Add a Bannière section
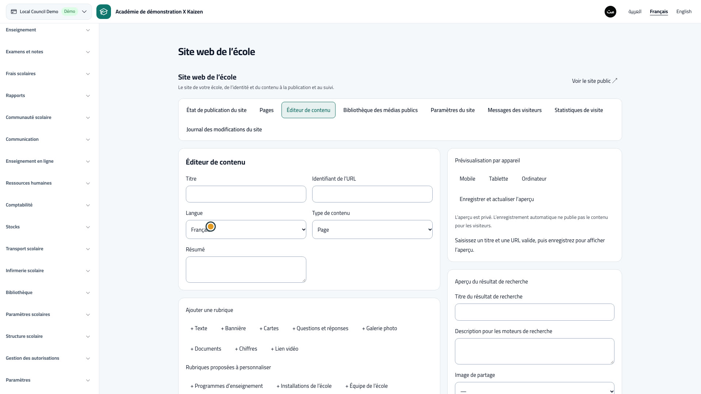The image size is (701, 394). pos(233,328)
